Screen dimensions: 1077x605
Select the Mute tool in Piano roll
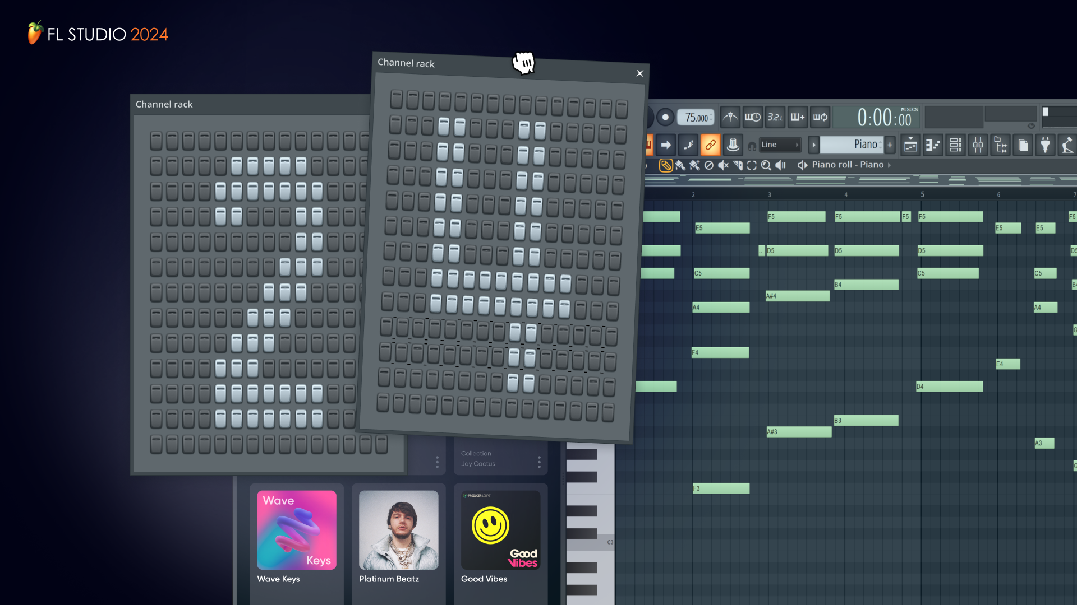724,165
